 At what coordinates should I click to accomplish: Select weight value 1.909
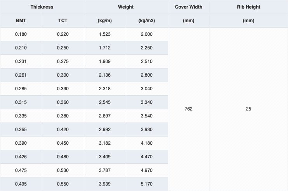[x=105, y=61]
